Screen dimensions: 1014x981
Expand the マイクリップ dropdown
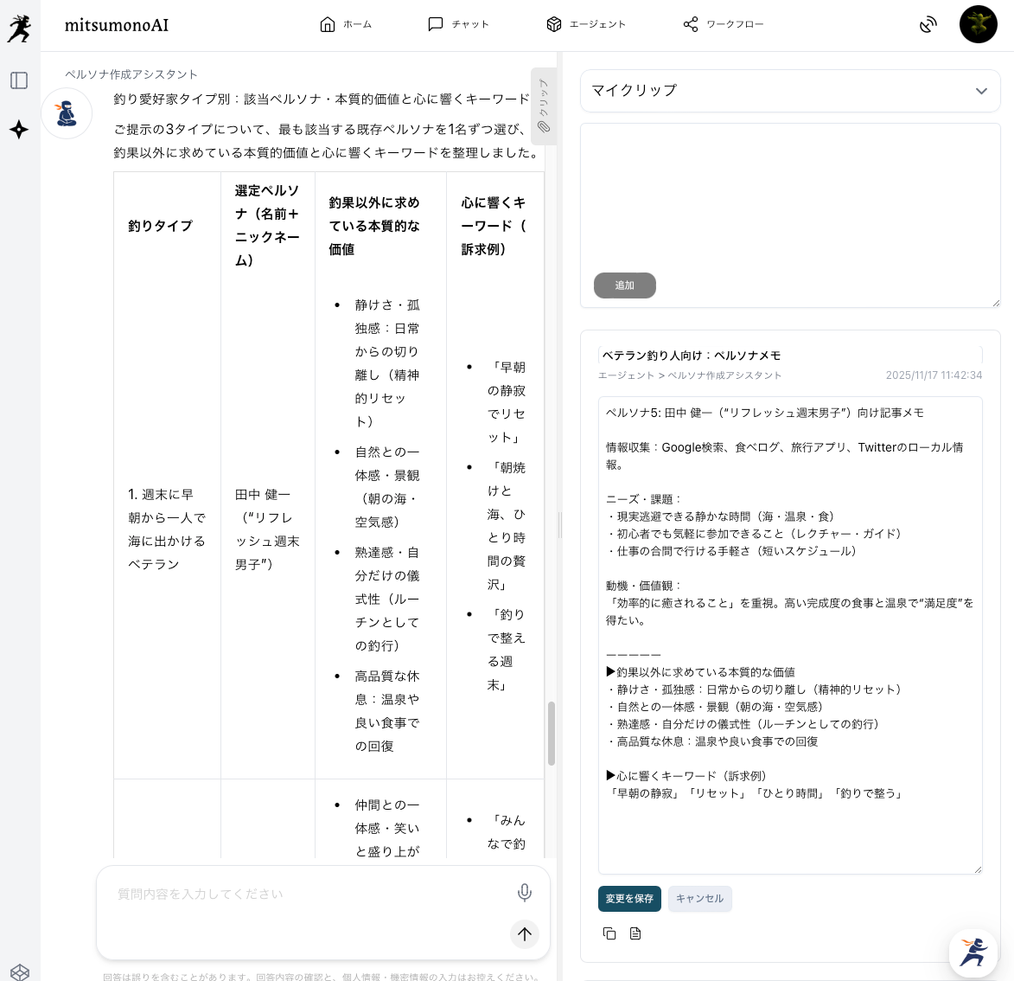[x=981, y=91]
